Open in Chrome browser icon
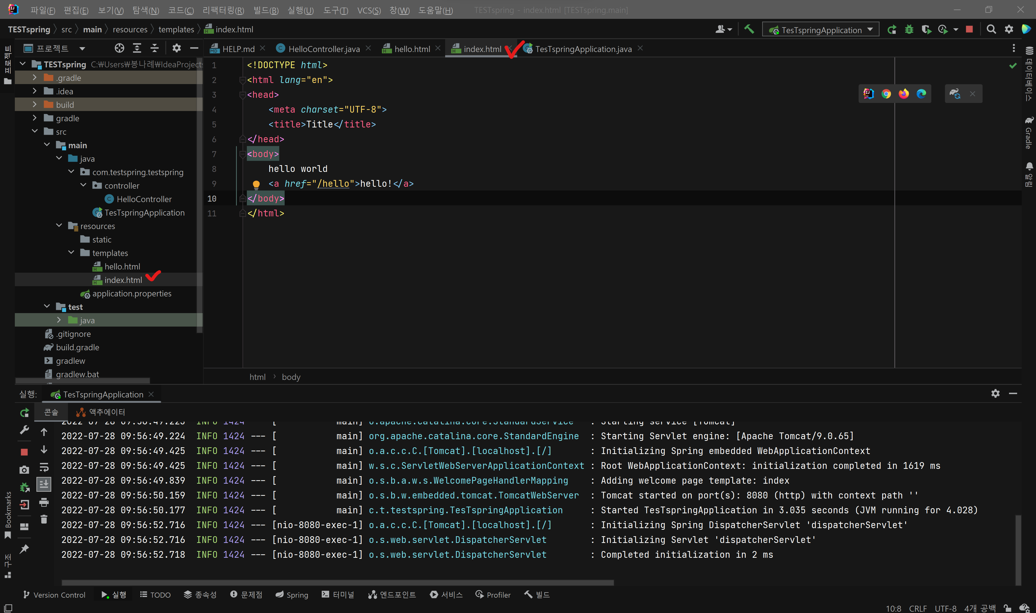 [886, 94]
